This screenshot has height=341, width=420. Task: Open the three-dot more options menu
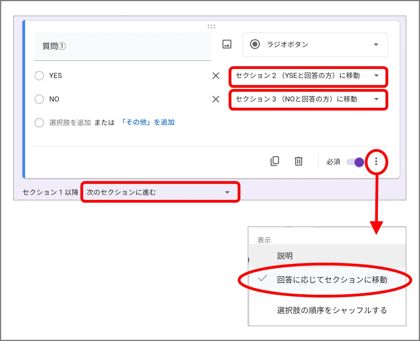[x=376, y=161]
